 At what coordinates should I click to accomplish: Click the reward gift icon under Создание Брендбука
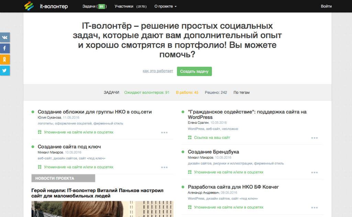(190, 172)
